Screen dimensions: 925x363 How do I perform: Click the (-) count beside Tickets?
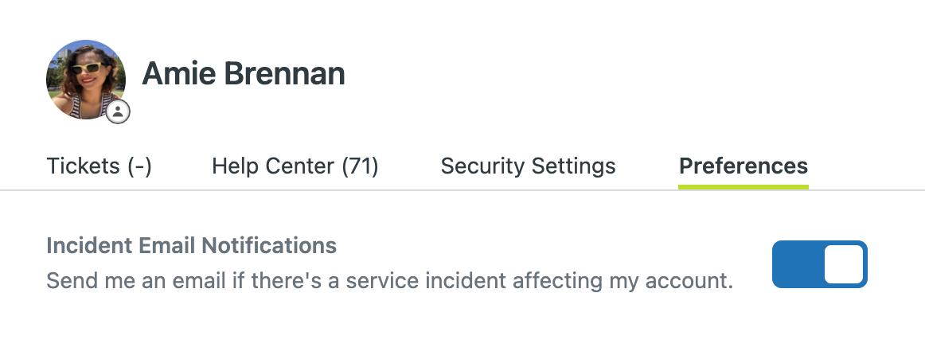[x=139, y=166]
